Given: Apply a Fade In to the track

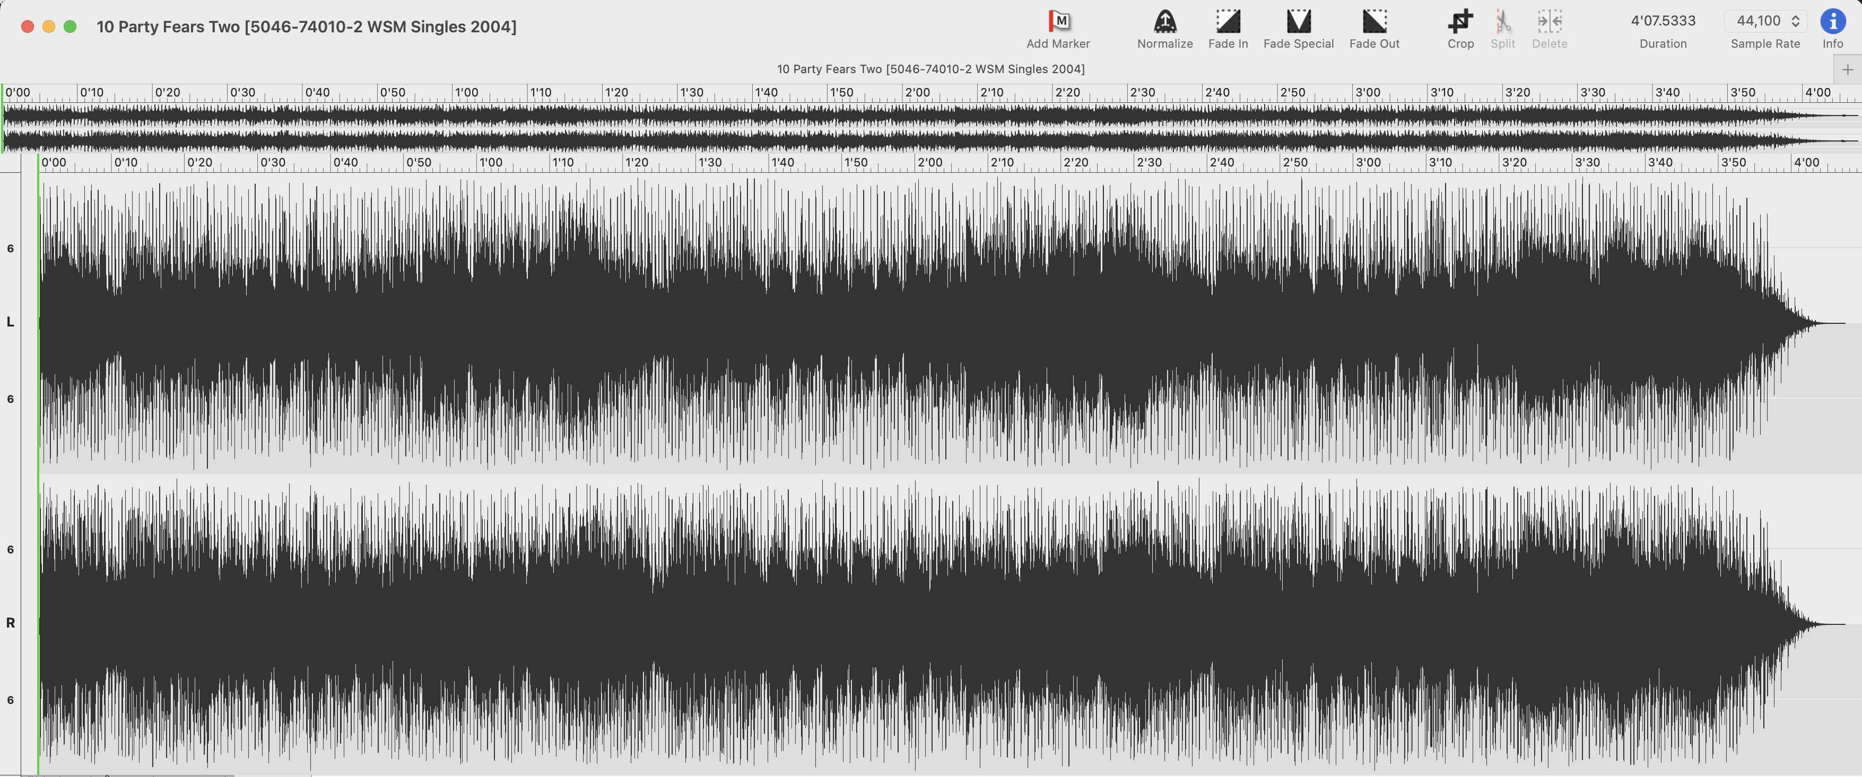Looking at the screenshot, I should click(x=1228, y=22).
